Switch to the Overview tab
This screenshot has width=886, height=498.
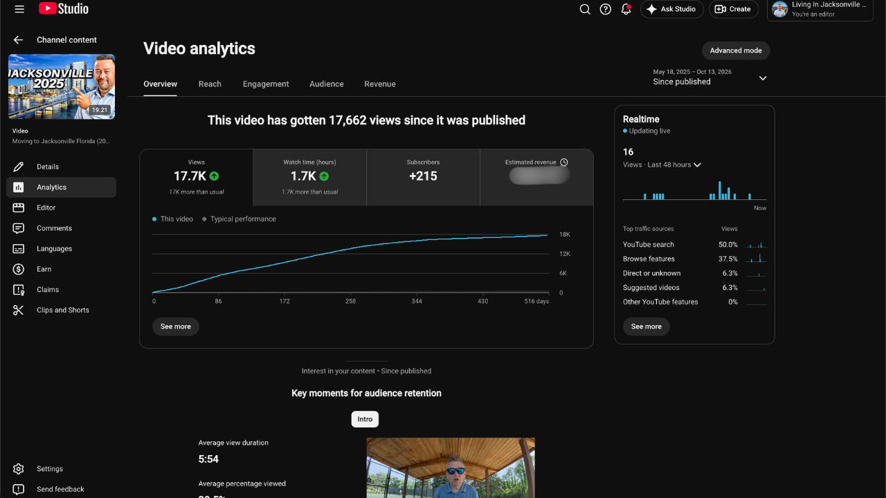[161, 84]
